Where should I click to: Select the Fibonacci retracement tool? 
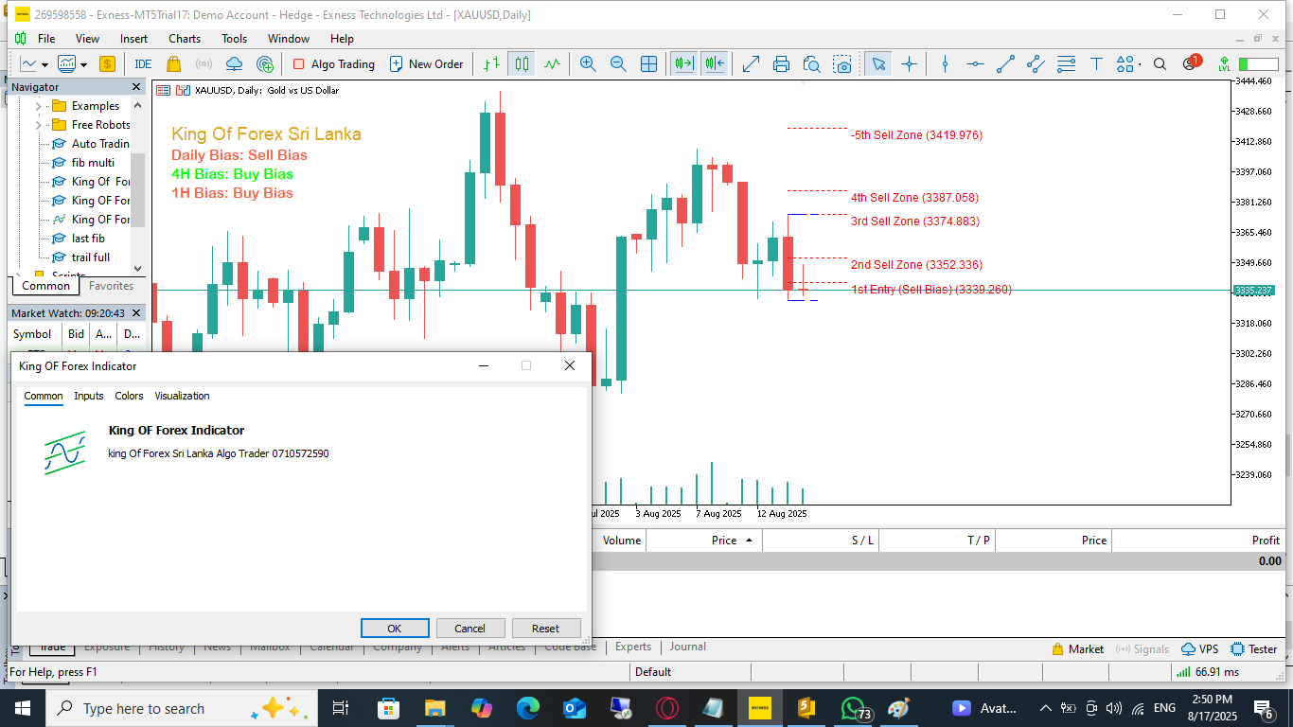pyautogui.click(x=1066, y=64)
